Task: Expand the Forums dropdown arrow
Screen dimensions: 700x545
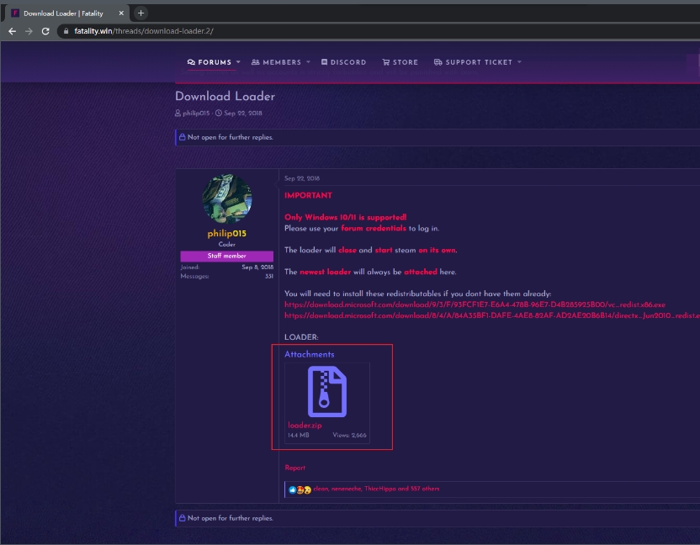Action: pyautogui.click(x=238, y=62)
